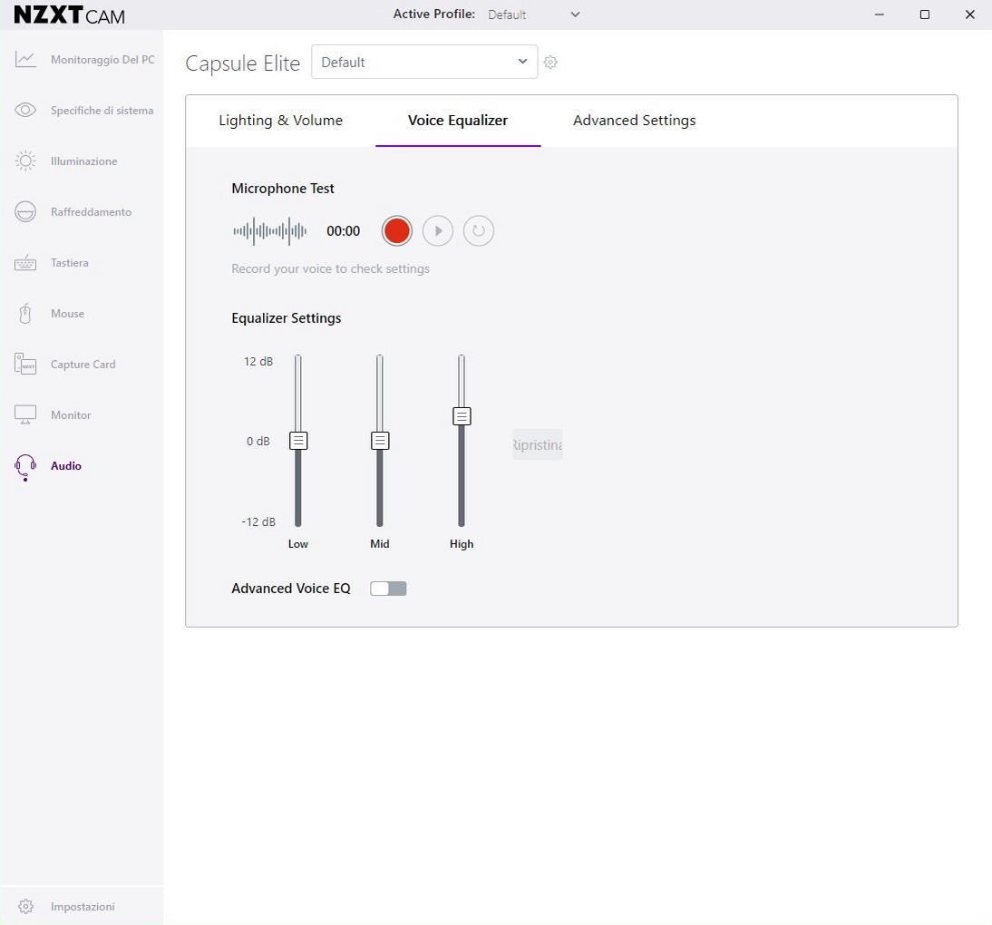Start microphone test recording with red button
Screen dimensions: 992x925
396,231
